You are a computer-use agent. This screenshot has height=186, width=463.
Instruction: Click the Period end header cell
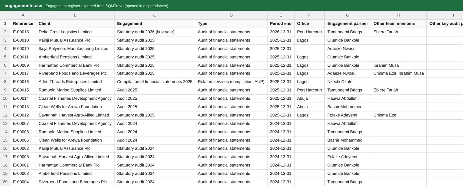point(281,23)
